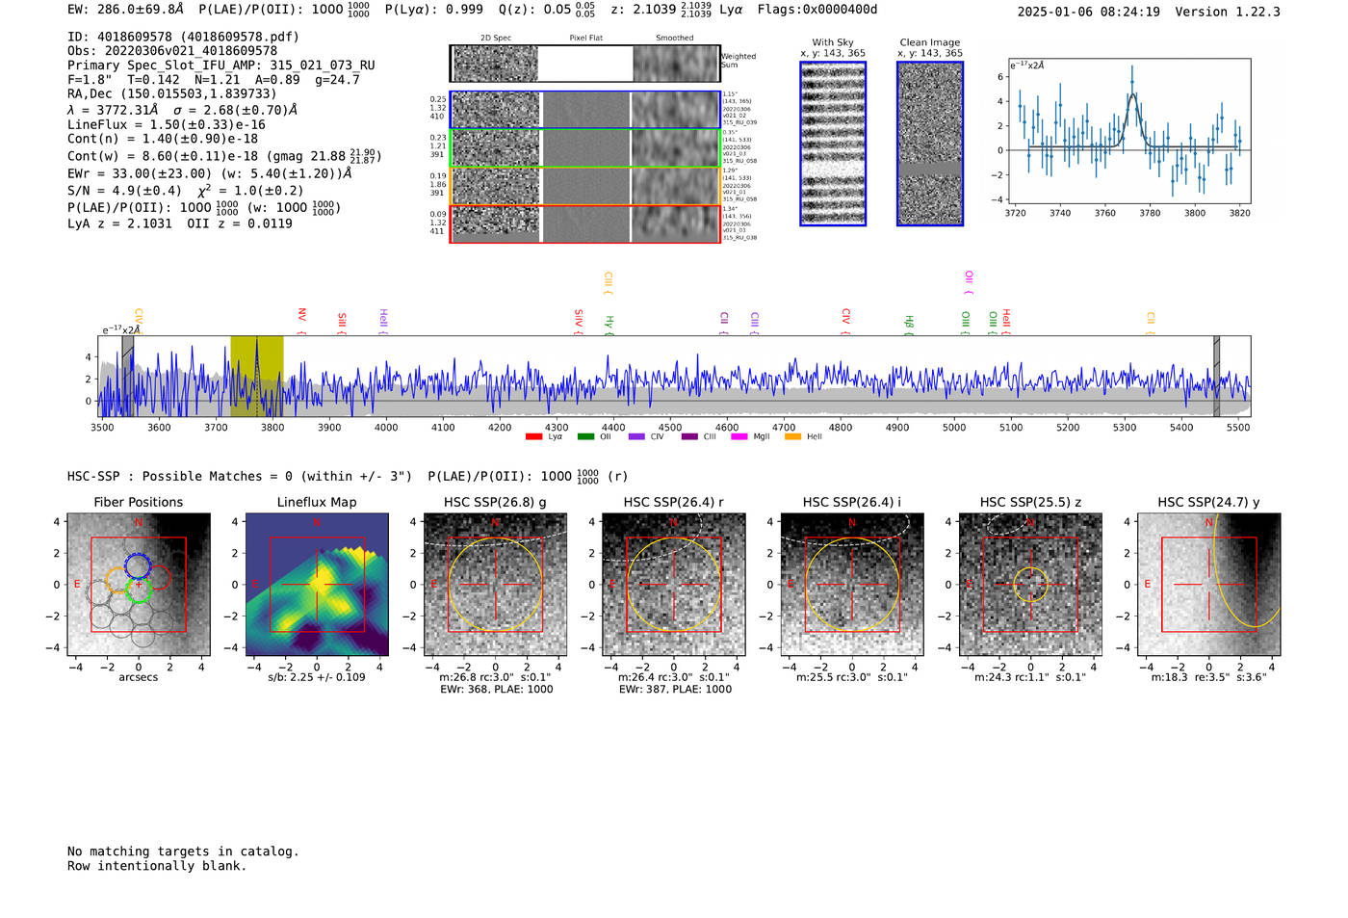1348x918 pixels.
Task: Select the SiIV line marker
Action: (579, 321)
